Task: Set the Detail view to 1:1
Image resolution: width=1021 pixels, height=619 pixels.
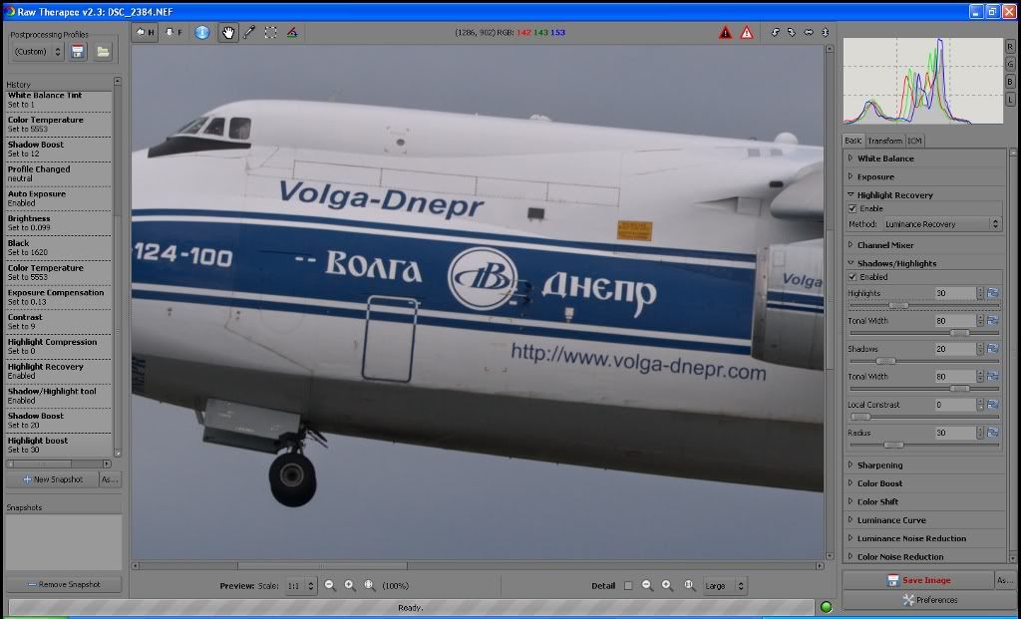Action: click(689, 585)
